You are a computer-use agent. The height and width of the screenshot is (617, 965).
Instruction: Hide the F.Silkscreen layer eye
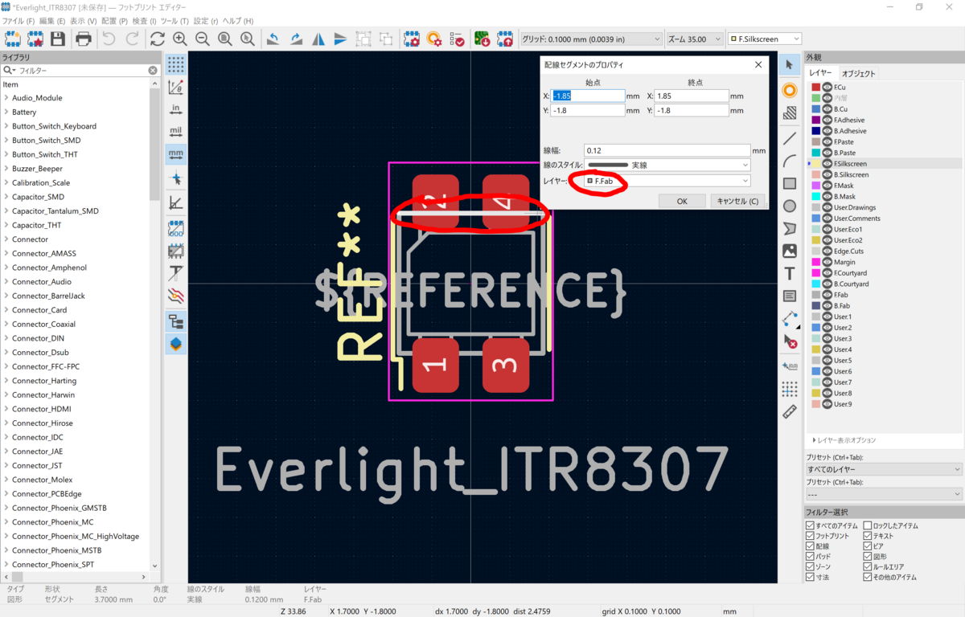coord(827,164)
